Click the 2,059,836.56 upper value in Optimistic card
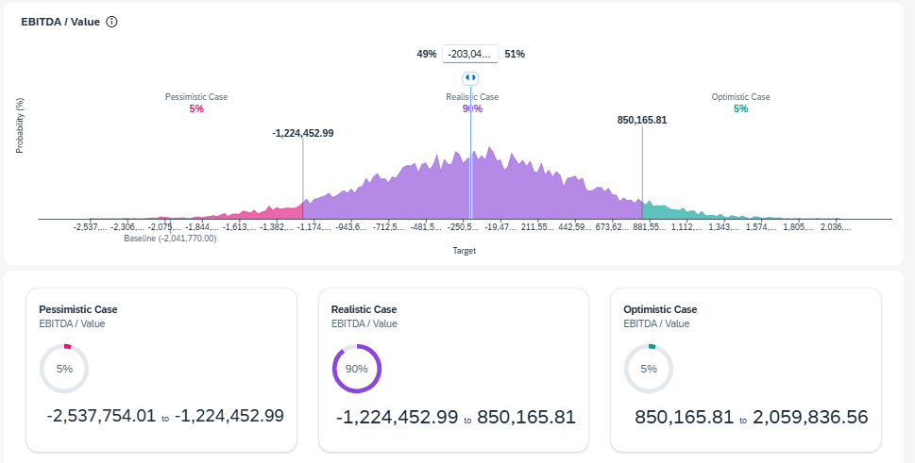The height and width of the screenshot is (463, 915). coord(809,417)
